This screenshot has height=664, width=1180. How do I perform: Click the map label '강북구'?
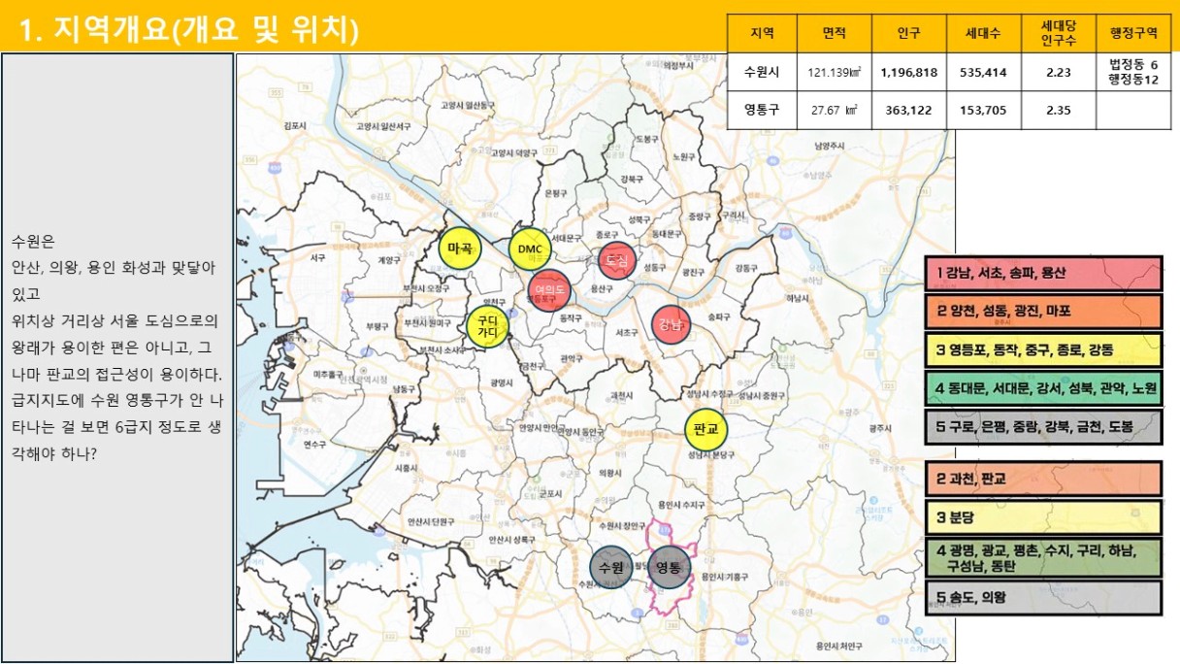(x=632, y=179)
